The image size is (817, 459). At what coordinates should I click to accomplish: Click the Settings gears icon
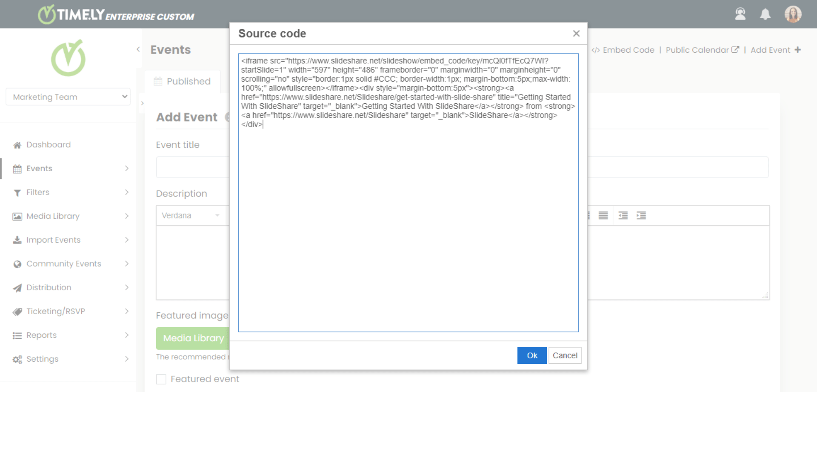point(17,359)
